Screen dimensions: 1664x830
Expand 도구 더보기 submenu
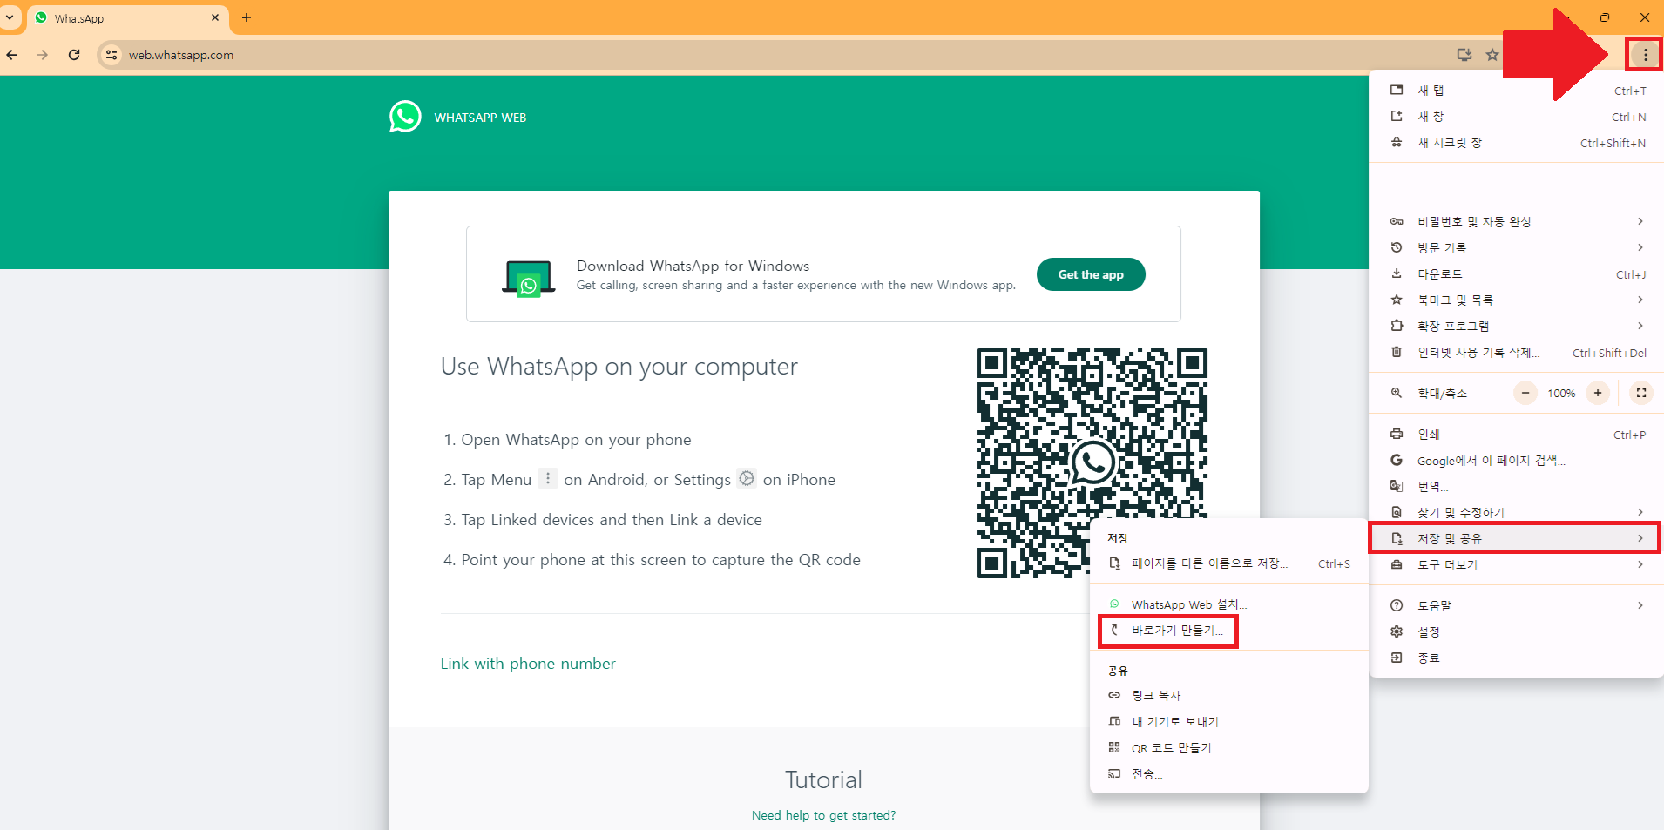1517,564
